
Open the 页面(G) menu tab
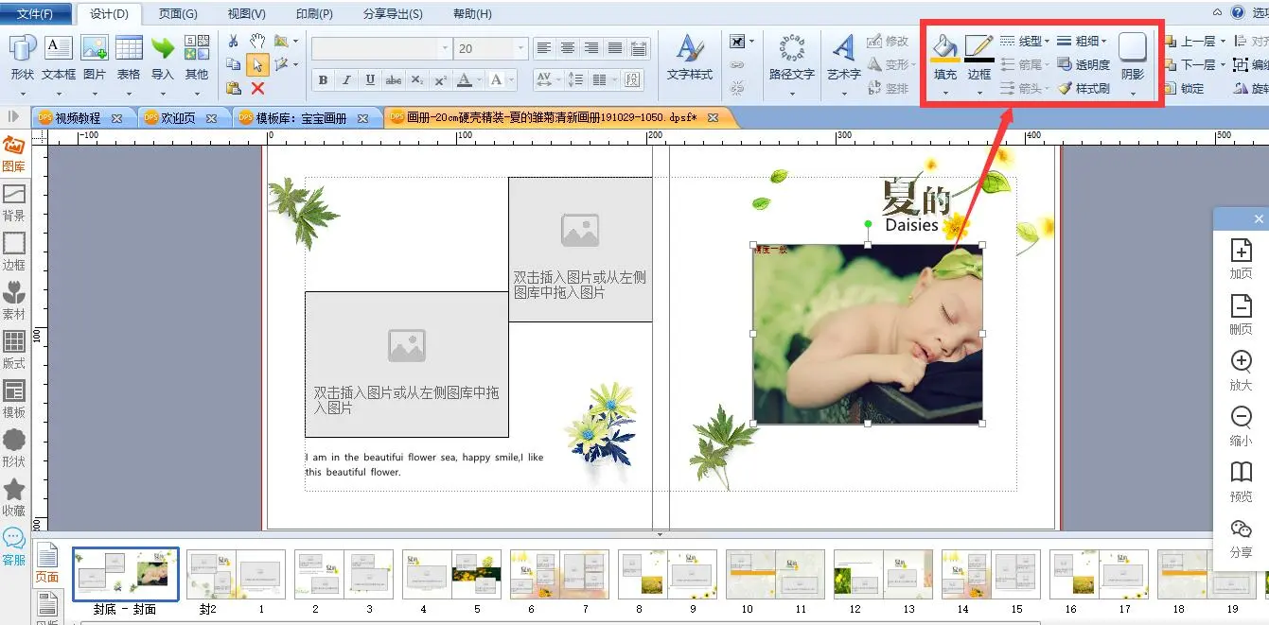pyautogui.click(x=178, y=14)
